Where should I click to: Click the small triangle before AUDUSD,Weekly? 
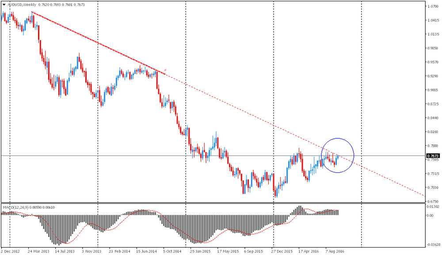coord(4,4)
